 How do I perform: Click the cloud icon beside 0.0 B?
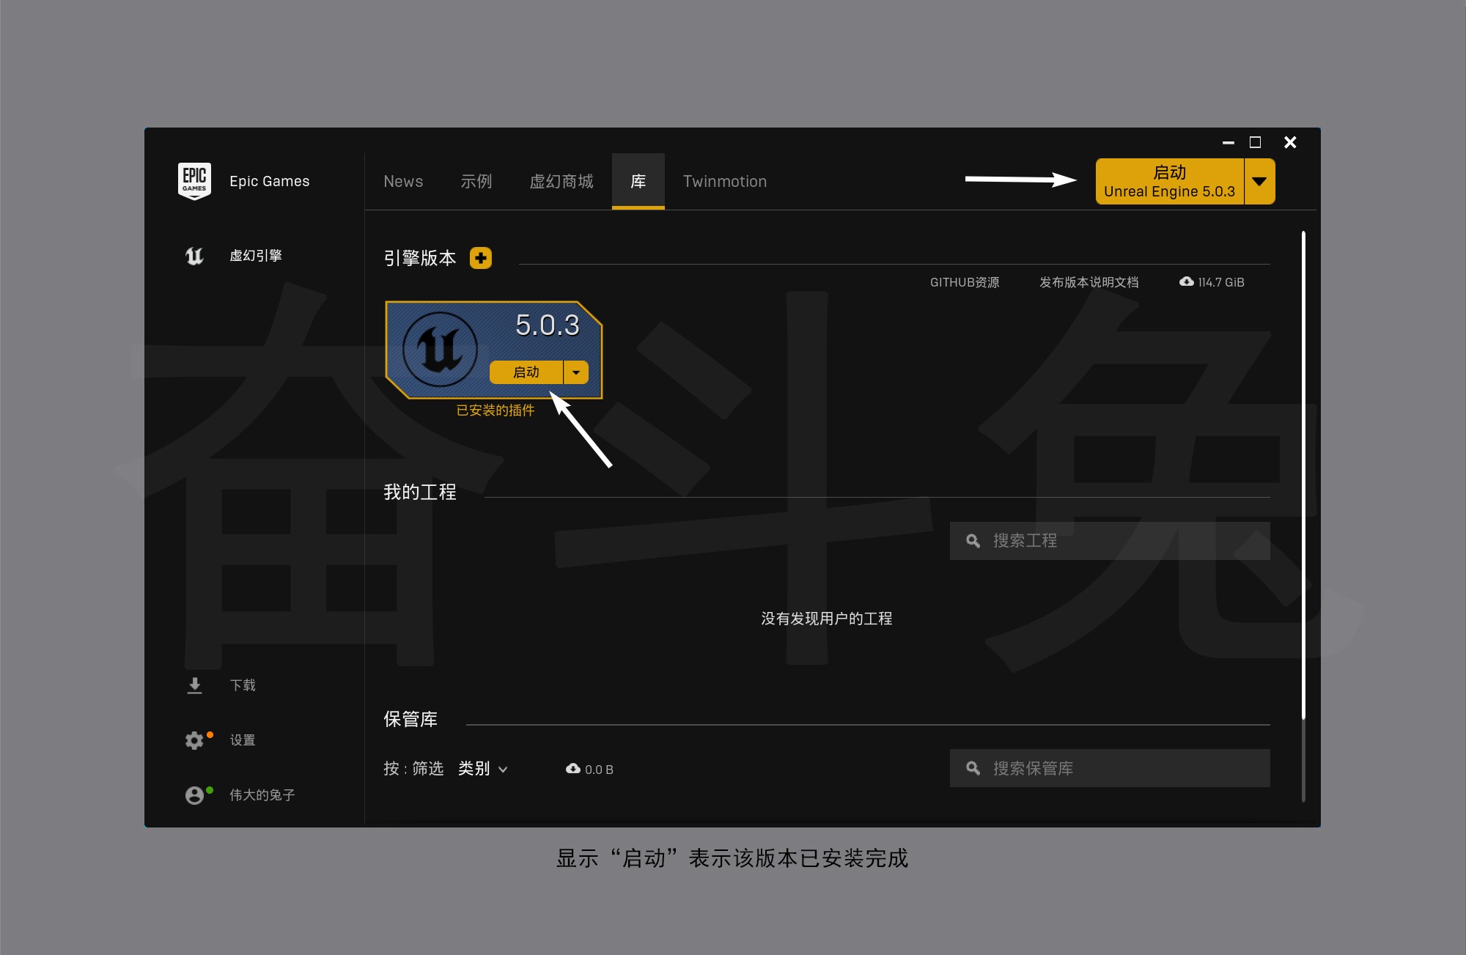[x=573, y=768]
